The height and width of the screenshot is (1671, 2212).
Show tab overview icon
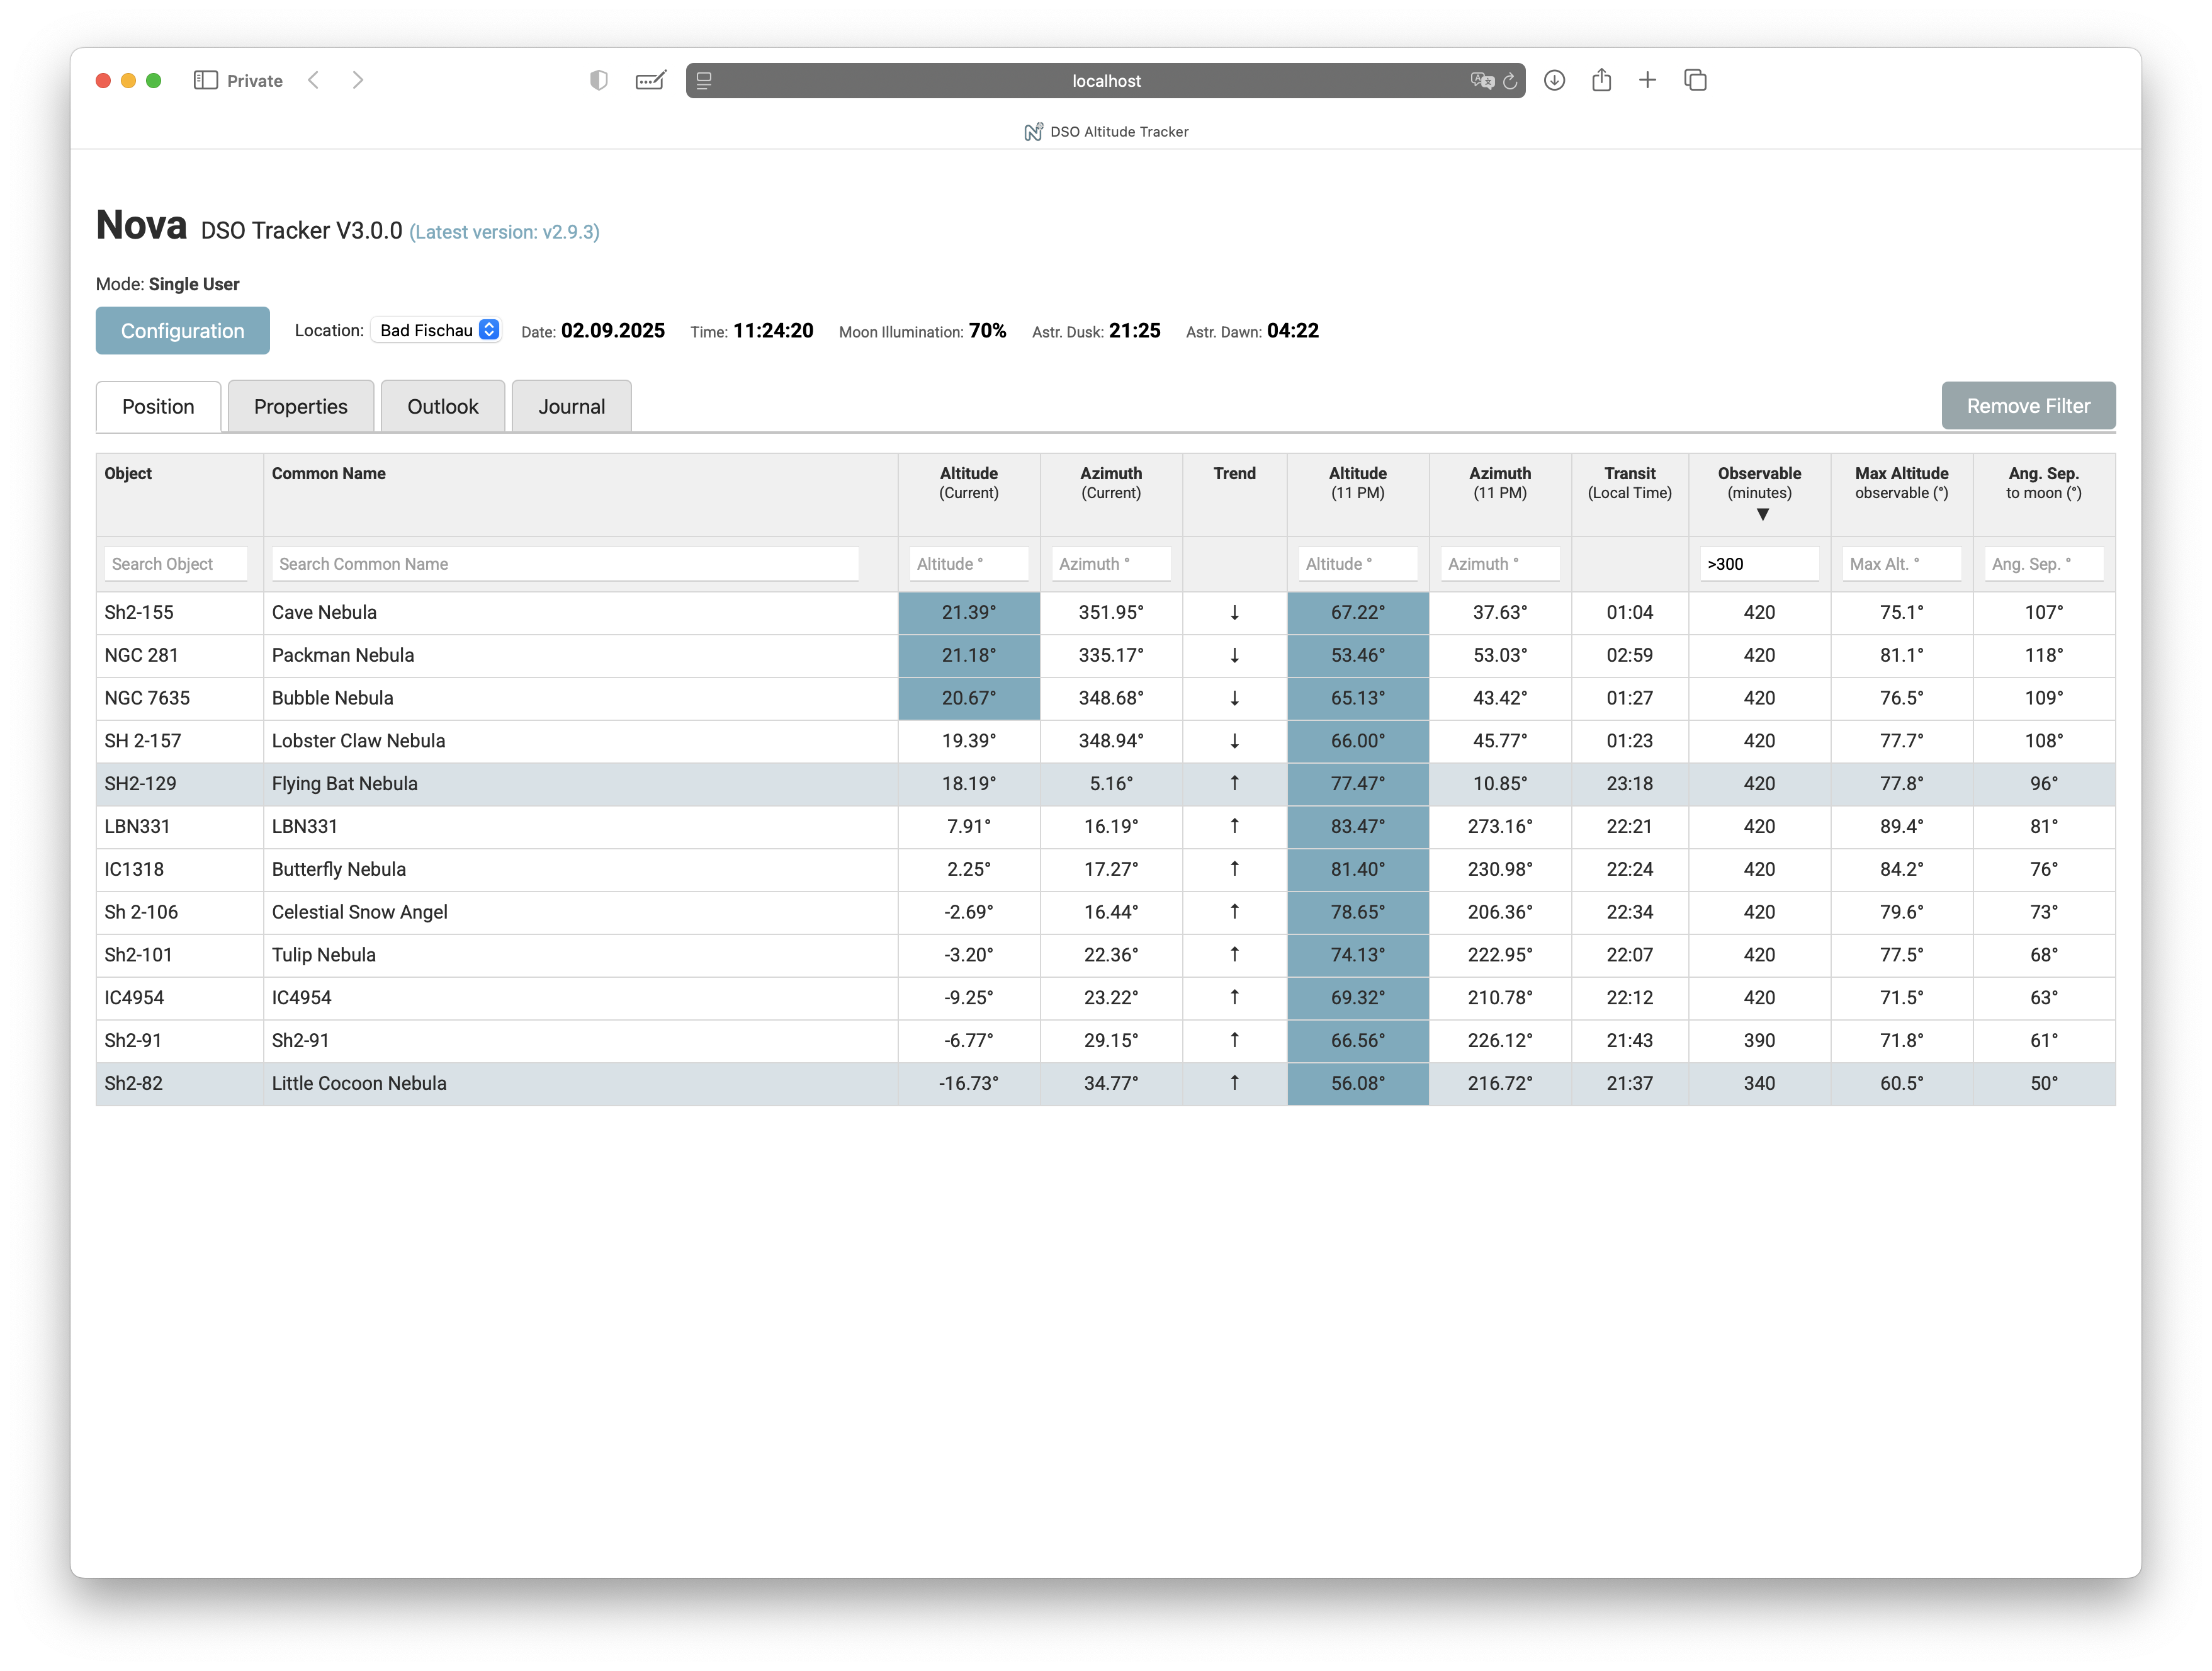click(x=1695, y=80)
